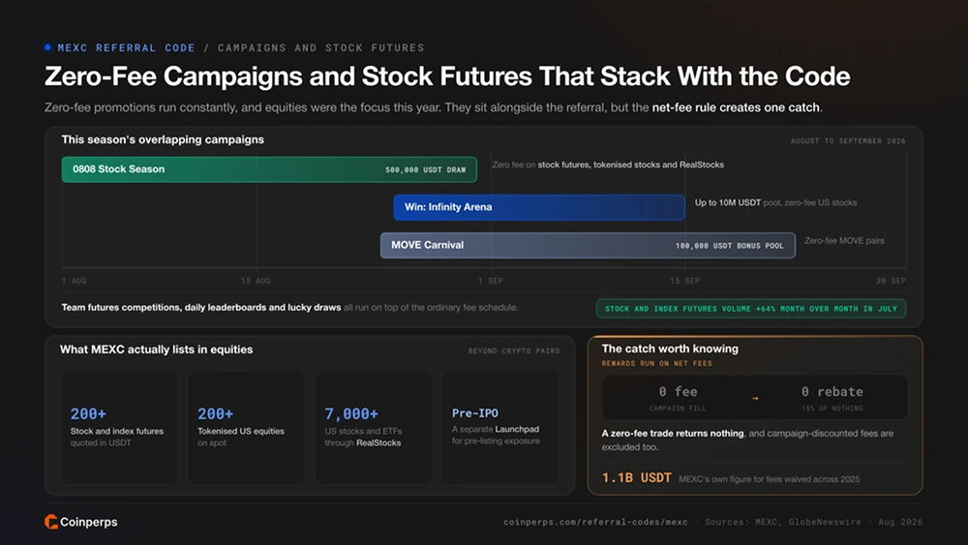Viewport: 968px width, 545px height.
Task: Select the Win: Infinity Arena campaign bar
Action: (539, 207)
